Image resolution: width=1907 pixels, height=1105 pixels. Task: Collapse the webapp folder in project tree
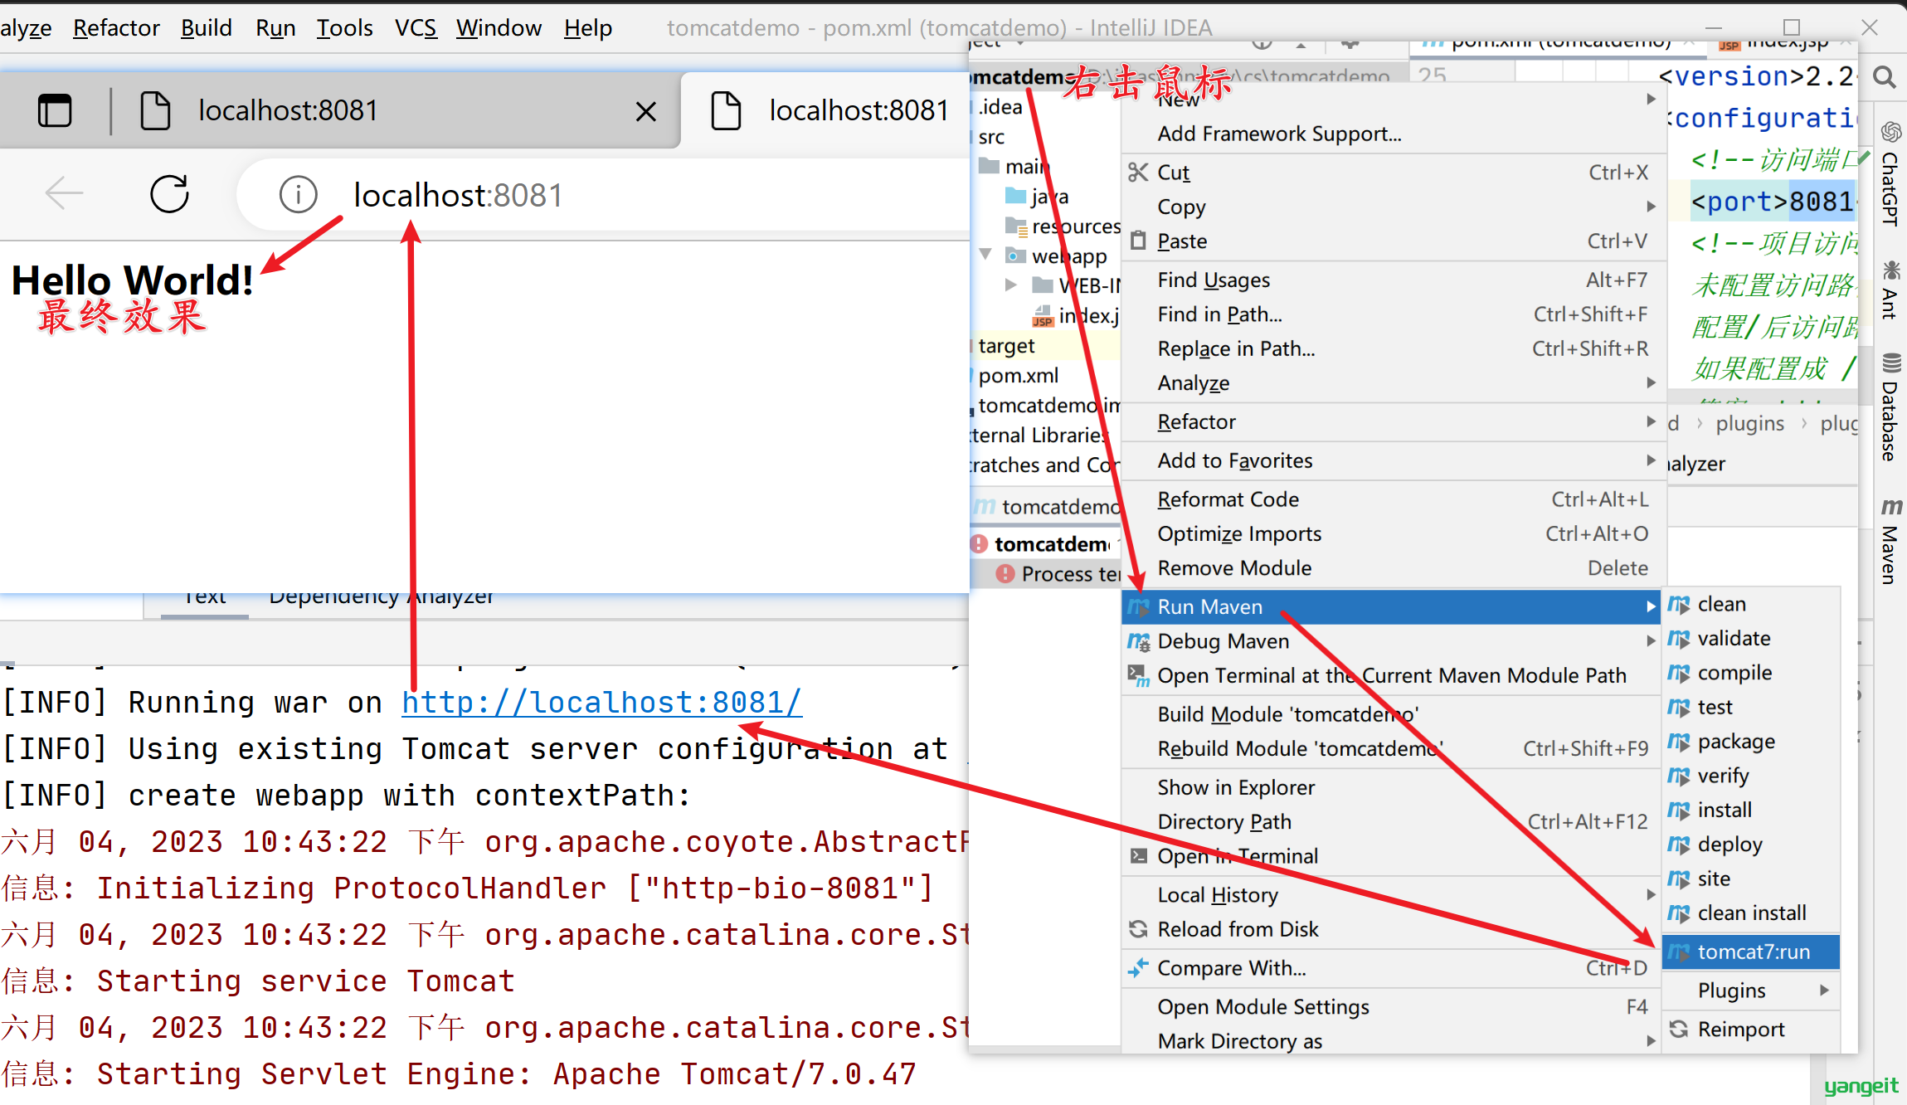986,255
